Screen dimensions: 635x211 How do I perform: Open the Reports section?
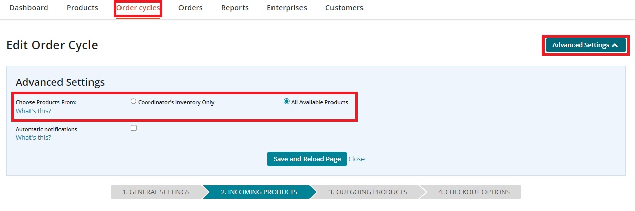[x=235, y=8]
